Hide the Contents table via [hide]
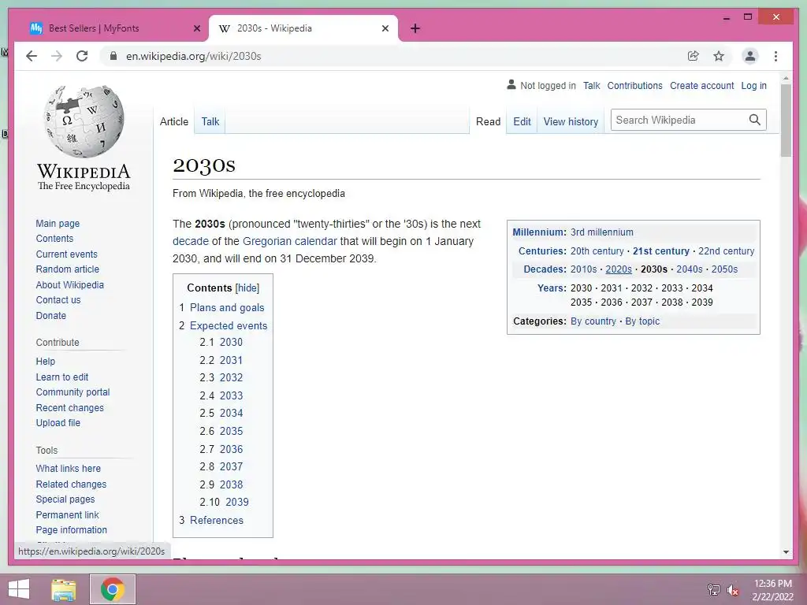 (247, 288)
